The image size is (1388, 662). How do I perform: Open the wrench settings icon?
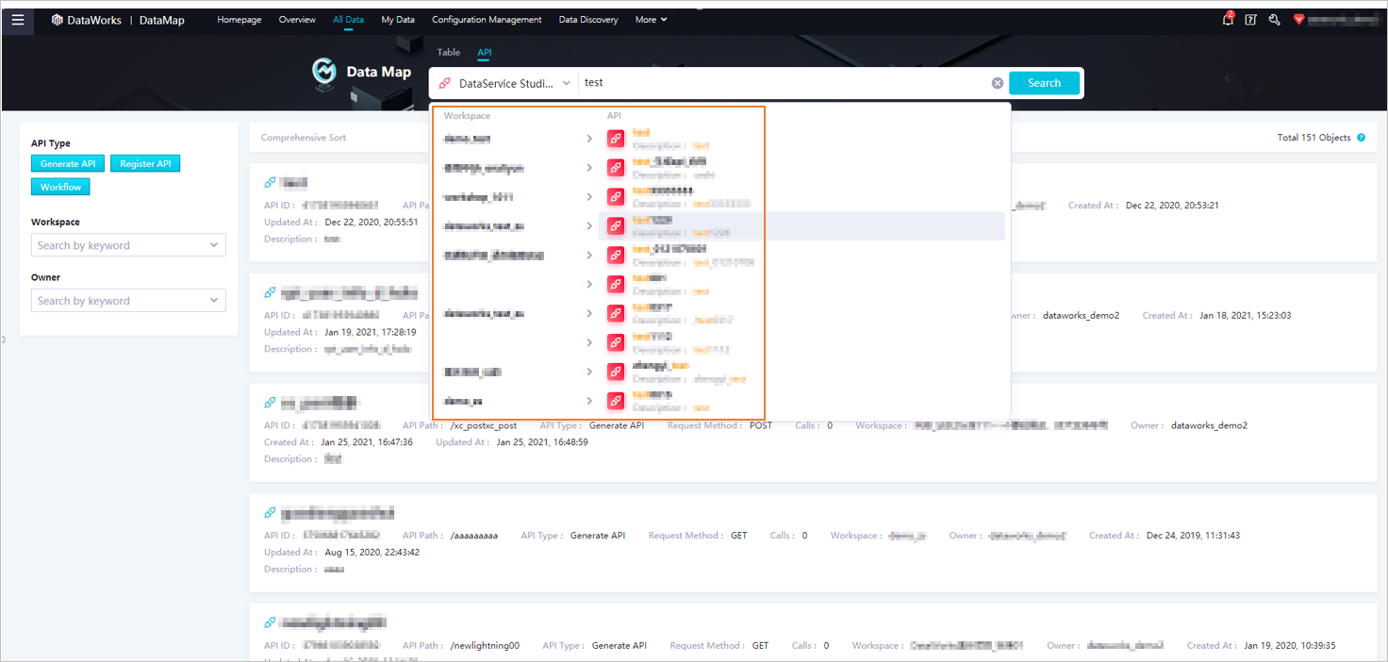[x=1275, y=20]
